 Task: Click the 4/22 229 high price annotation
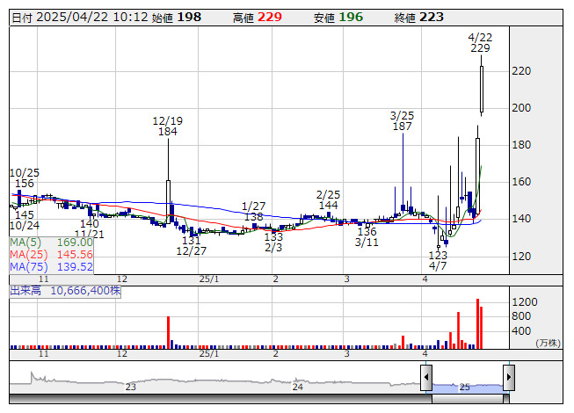coord(480,42)
